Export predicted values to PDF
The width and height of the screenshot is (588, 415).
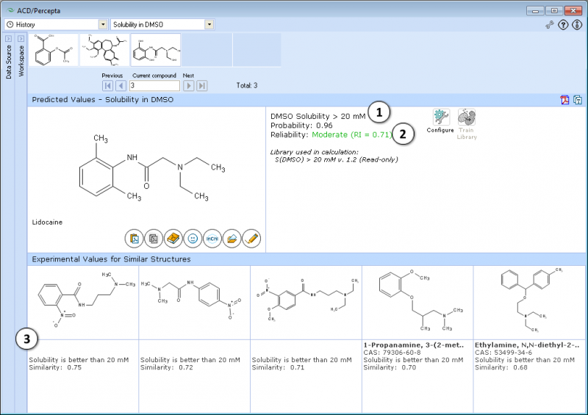tap(564, 100)
